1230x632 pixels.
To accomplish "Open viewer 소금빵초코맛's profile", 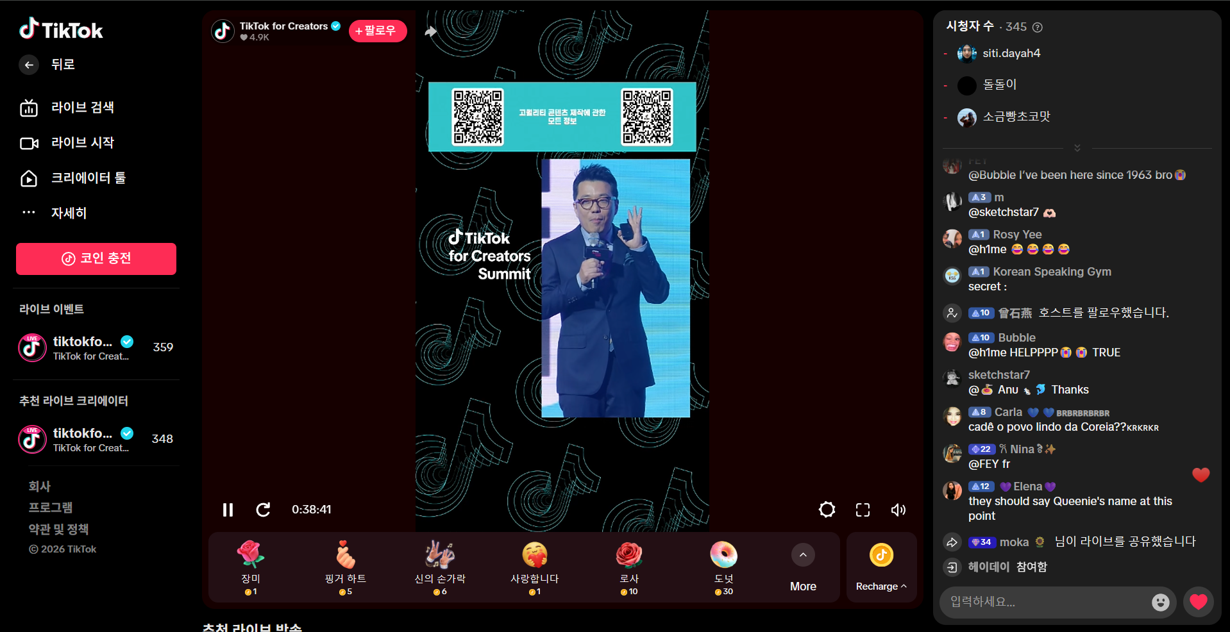I will click(1004, 117).
